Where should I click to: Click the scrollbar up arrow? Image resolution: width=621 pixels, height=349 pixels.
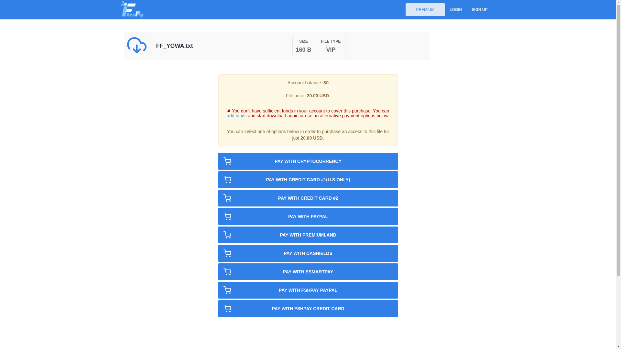tap(618, 3)
